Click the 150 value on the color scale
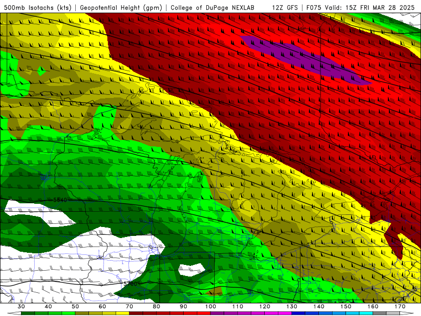 coord(346,307)
